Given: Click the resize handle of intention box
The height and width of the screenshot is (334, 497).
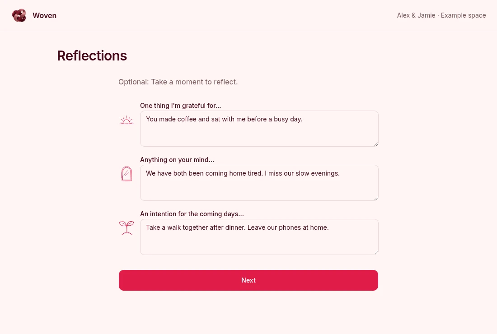Looking at the screenshot, I should (376, 252).
